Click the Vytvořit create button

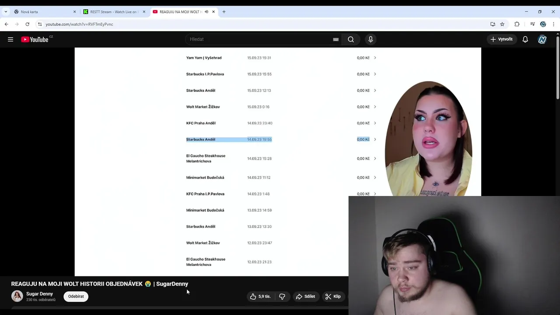pyautogui.click(x=501, y=39)
